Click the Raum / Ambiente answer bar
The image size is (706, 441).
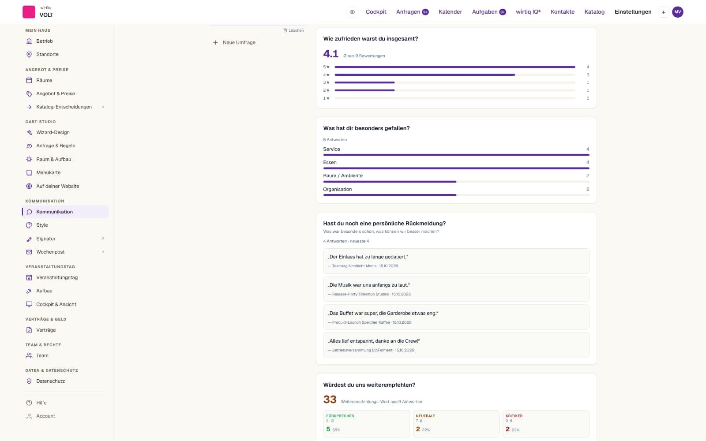click(x=456, y=181)
